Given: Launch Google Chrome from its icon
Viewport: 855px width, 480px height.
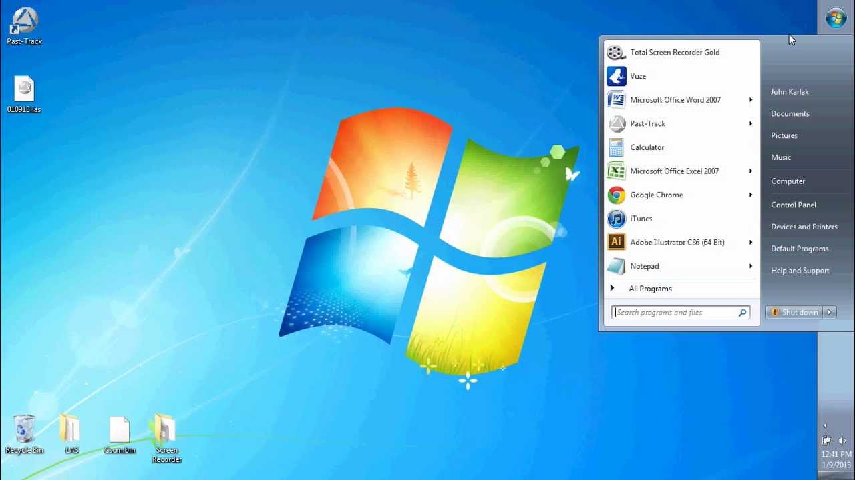Looking at the screenshot, I should 616,195.
